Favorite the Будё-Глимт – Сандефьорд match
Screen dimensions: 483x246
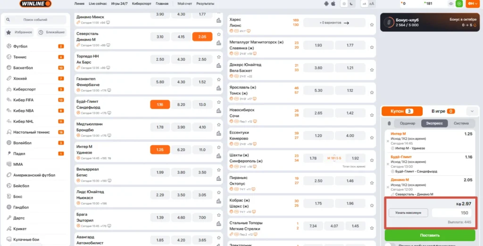click(x=219, y=102)
